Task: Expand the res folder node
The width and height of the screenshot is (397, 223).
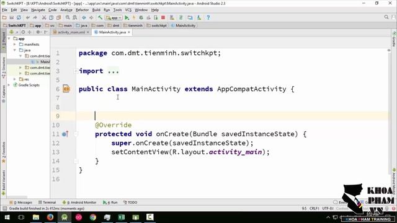Action: 15,79
